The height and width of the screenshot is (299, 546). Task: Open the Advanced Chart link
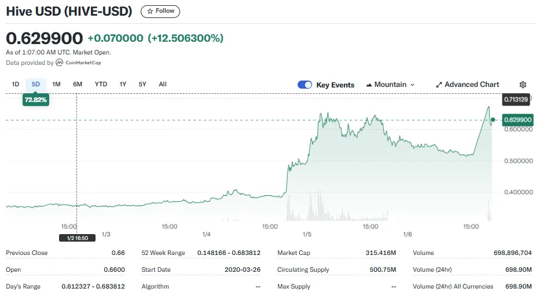pyautogui.click(x=467, y=85)
